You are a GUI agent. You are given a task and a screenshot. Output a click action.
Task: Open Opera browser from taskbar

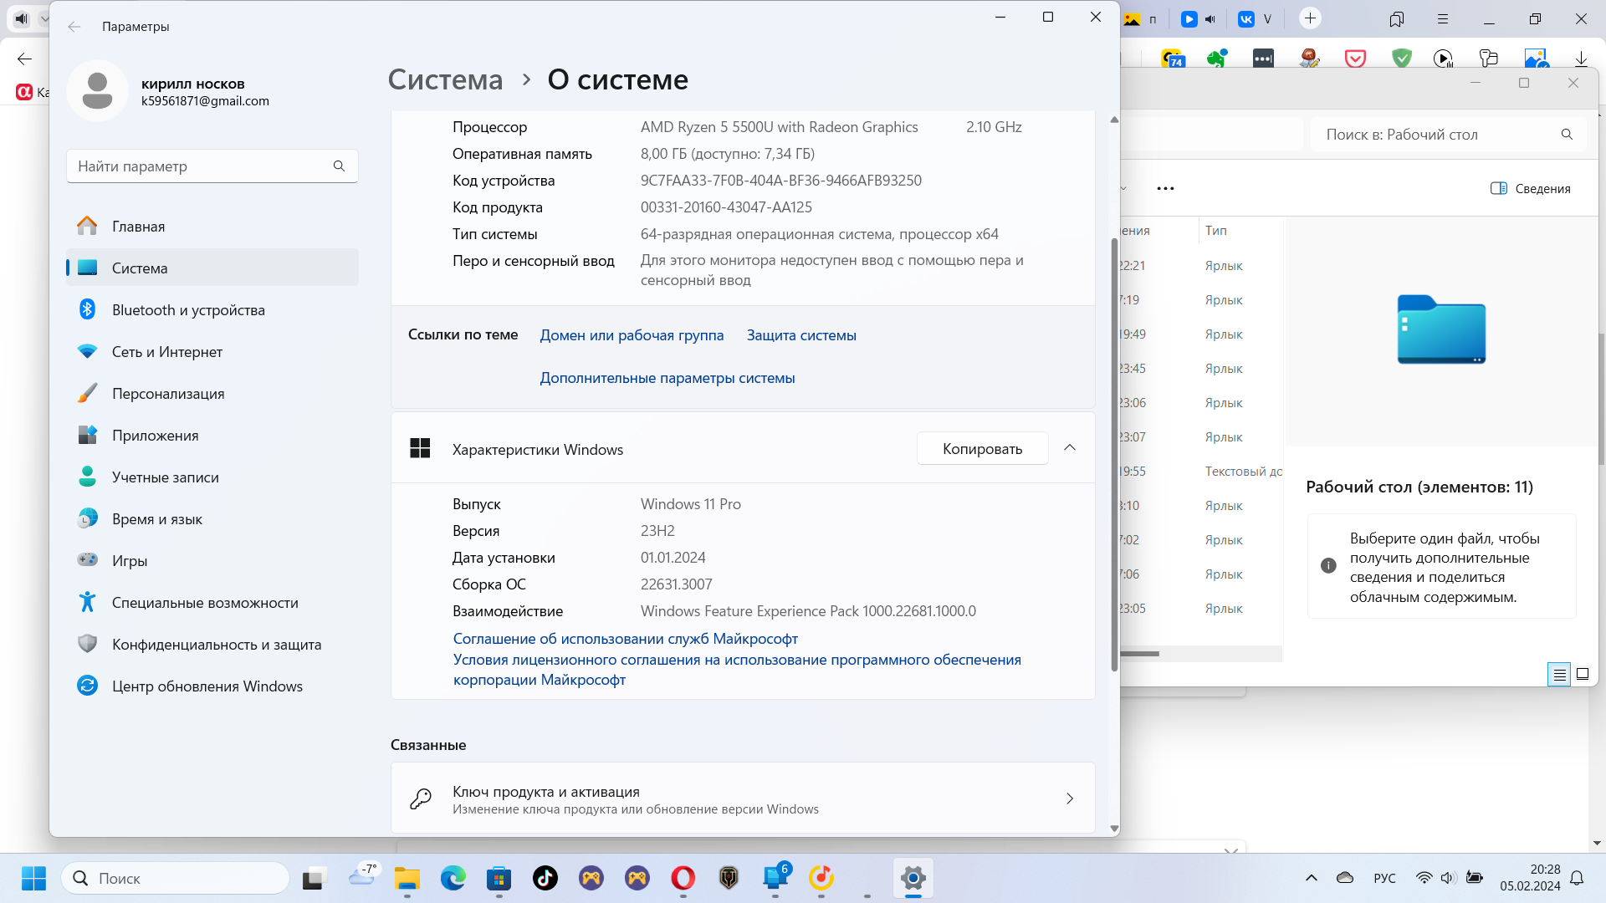coord(683,878)
